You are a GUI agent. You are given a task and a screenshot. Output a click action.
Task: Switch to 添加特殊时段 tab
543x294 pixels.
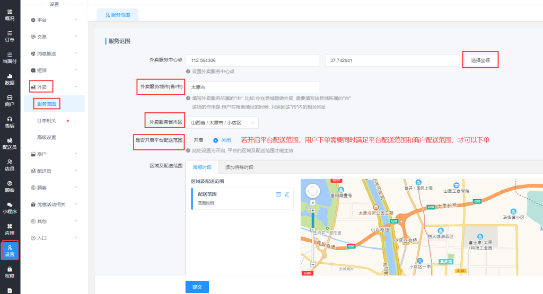(239, 167)
